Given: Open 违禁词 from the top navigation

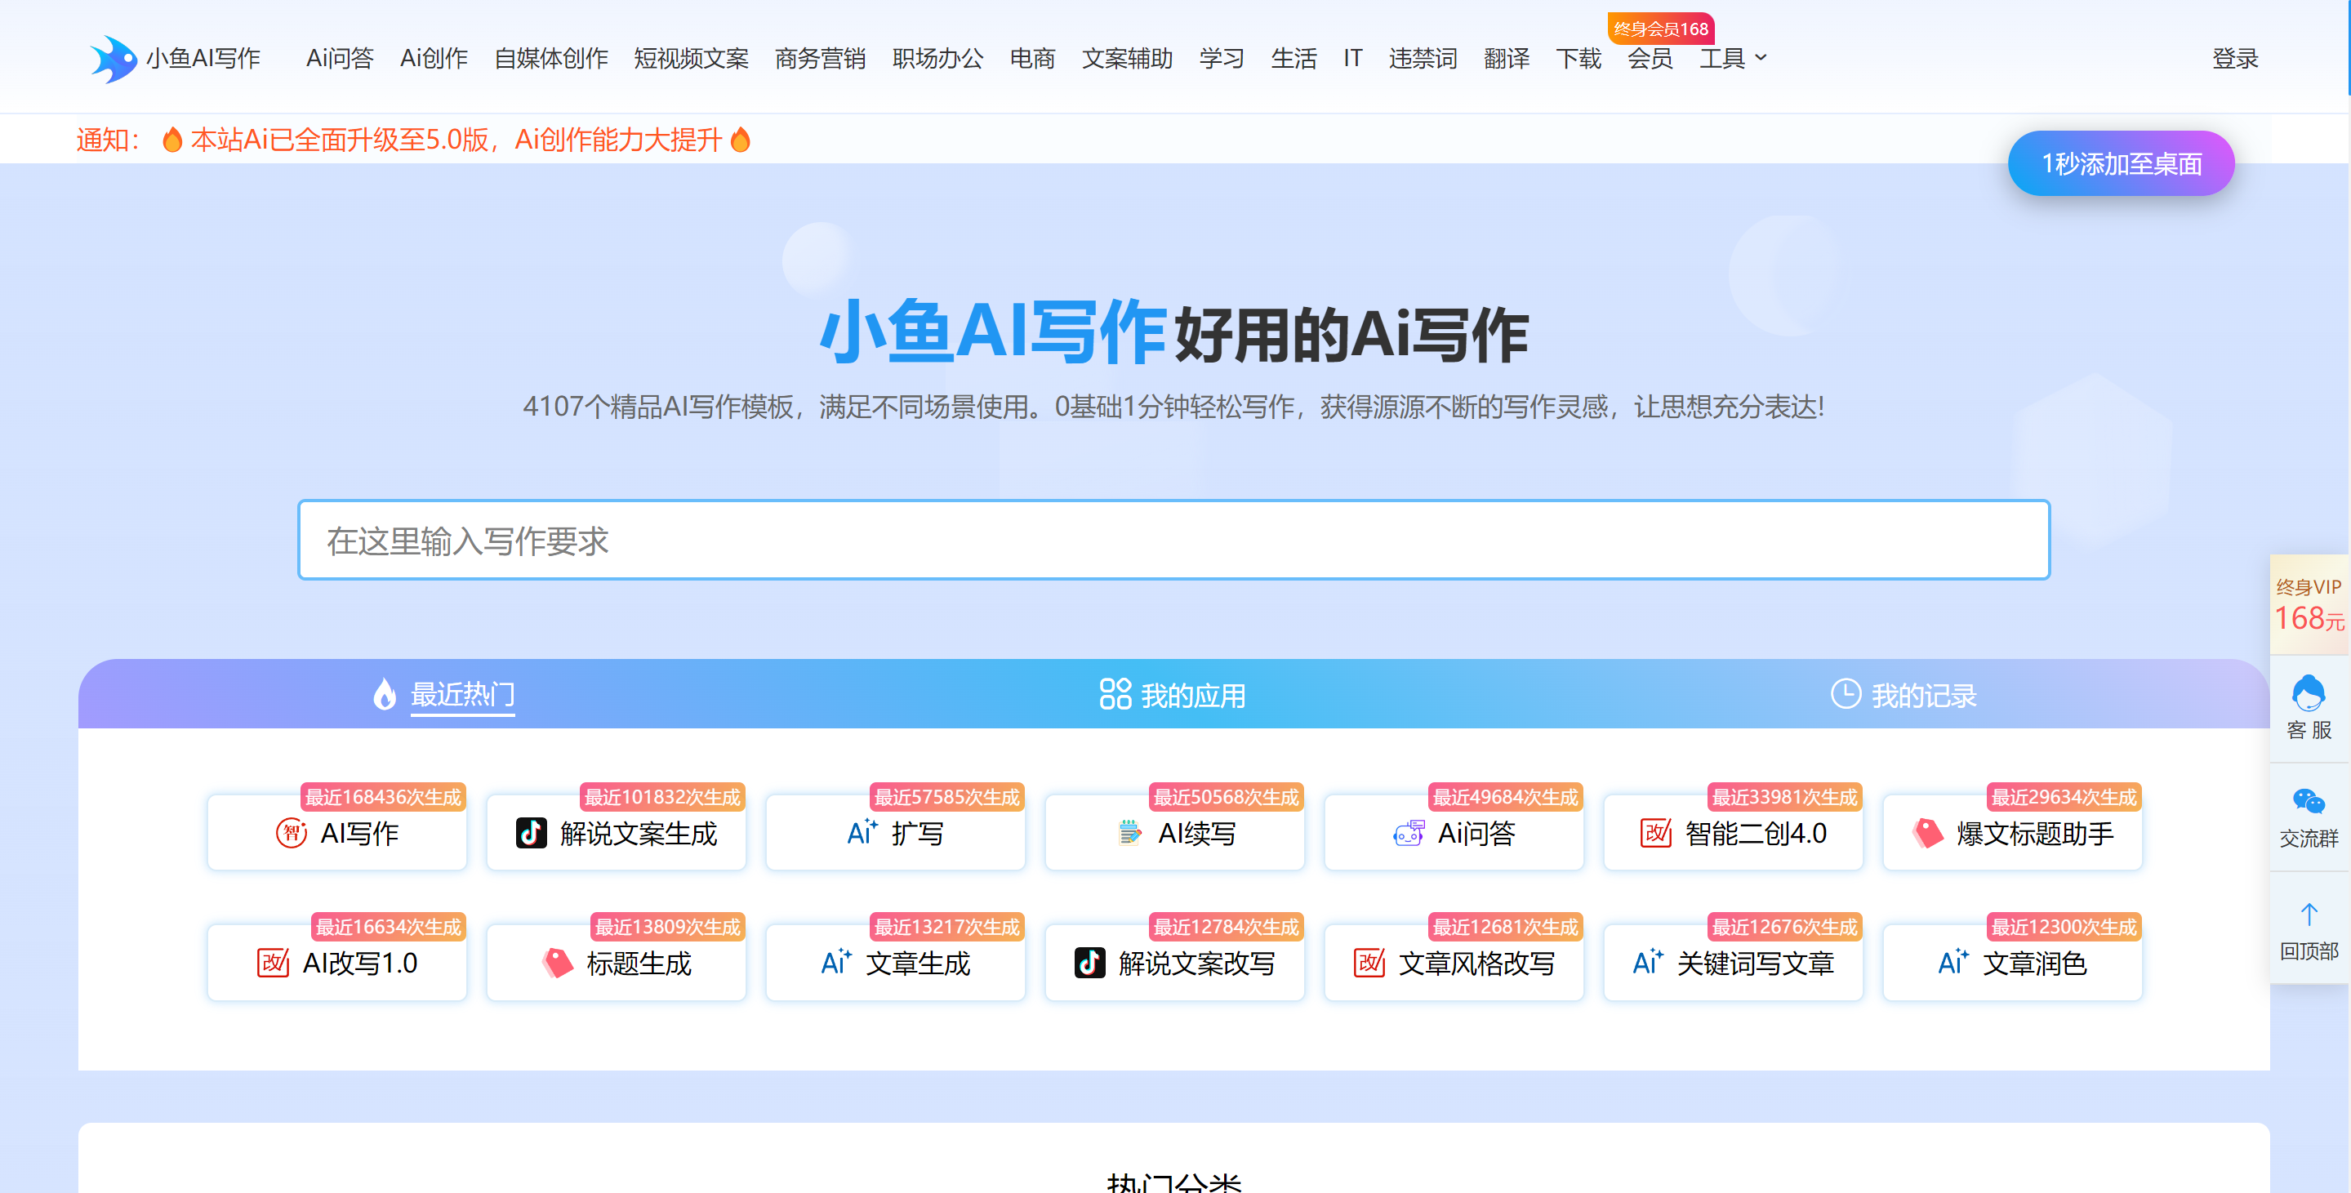Looking at the screenshot, I should pyautogui.click(x=1423, y=59).
